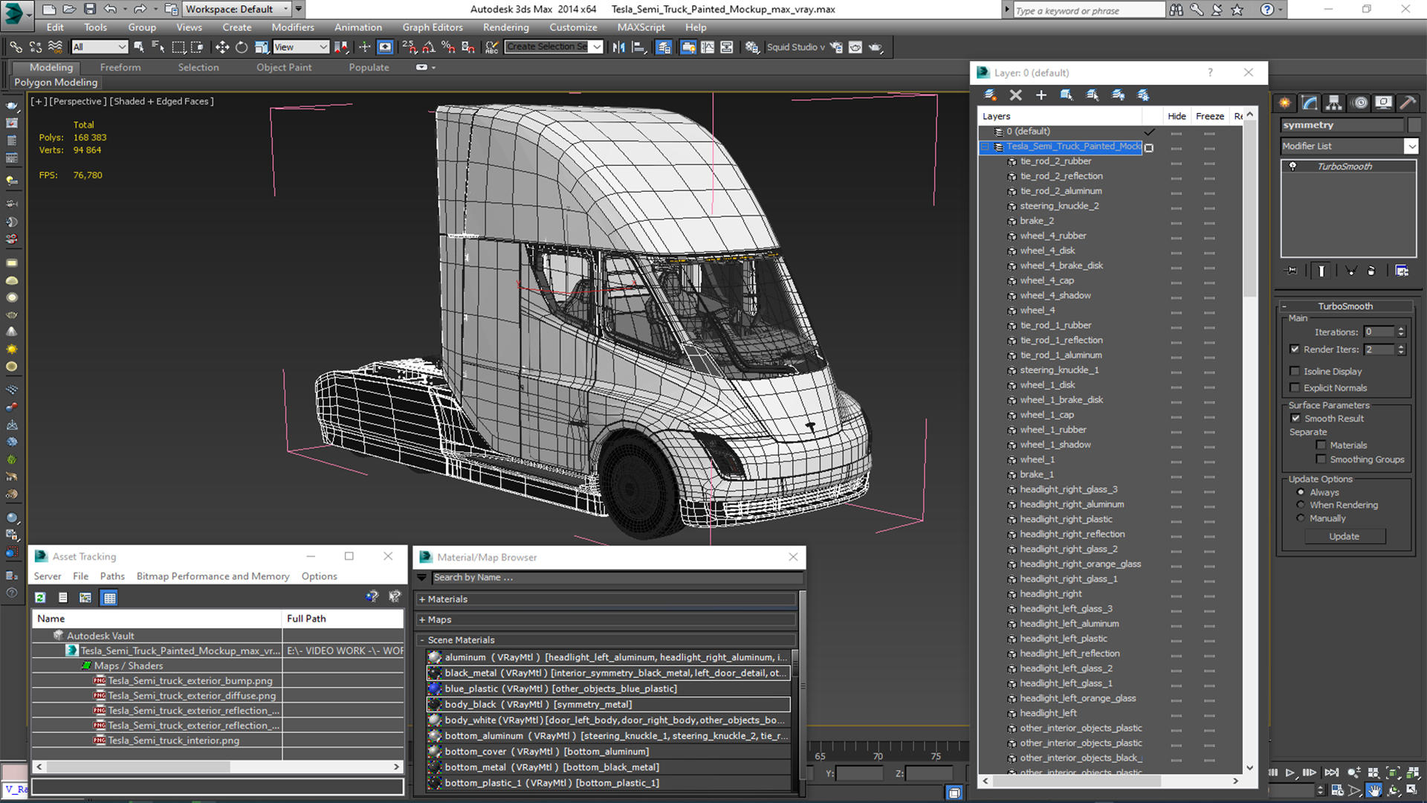Click the Undo arrow icon
The image size is (1427, 803).
tap(110, 9)
